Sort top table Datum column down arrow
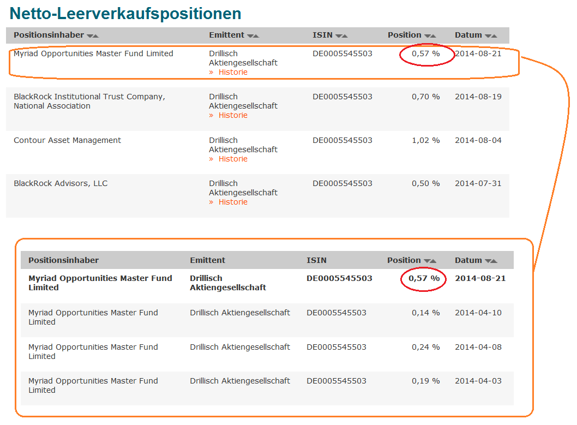The height and width of the screenshot is (425, 577). [x=488, y=35]
